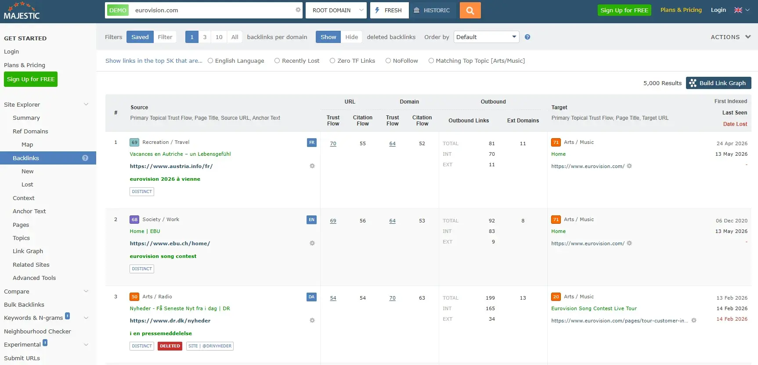The image size is (758, 365).
Task: Show All backlinks per domain
Action: point(235,37)
